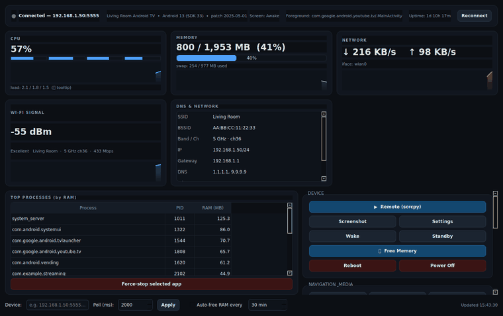The width and height of the screenshot is (503, 316).
Task: Click the fourth CPU core usage bar
Action: coord(142,58)
